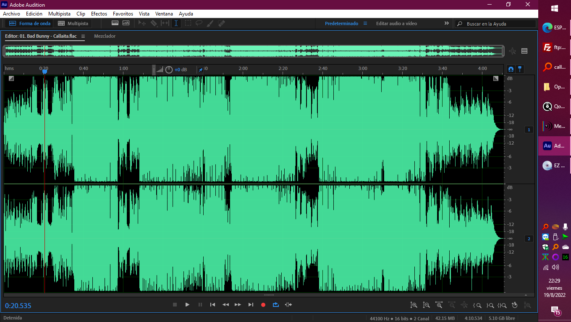Open FileZilla from the Windows taskbar
This screenshot has height=322, width=571.
555,47
